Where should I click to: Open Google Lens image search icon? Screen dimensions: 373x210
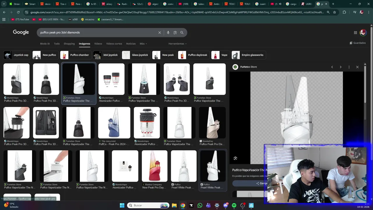(175, 33)
